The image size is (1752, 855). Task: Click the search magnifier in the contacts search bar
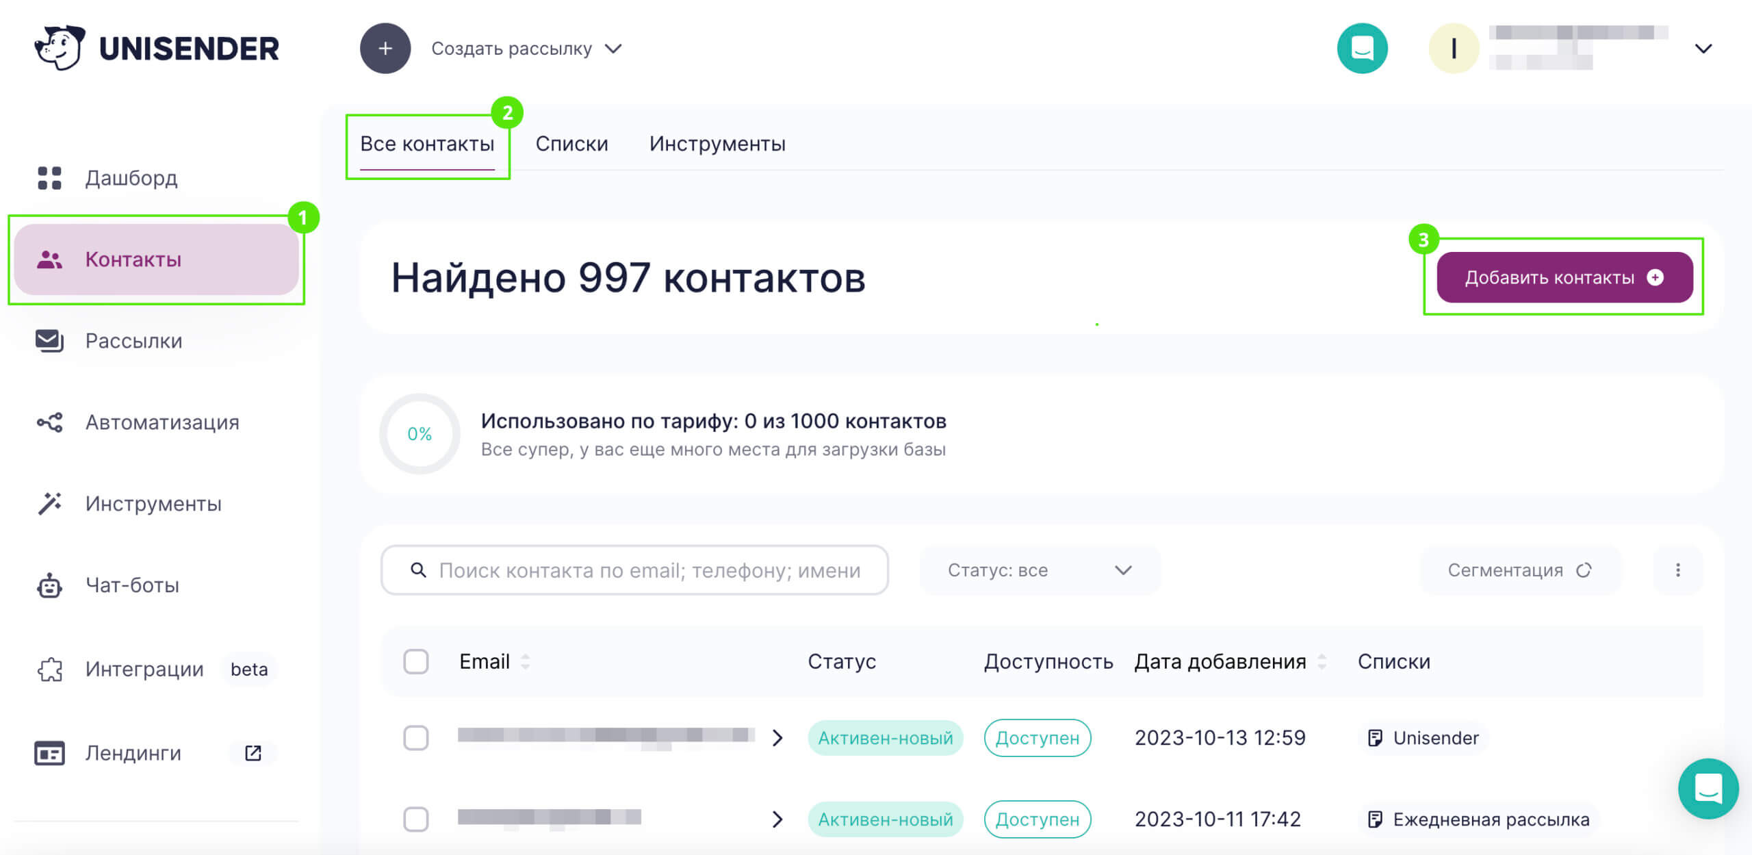click(x=418, y=570)
